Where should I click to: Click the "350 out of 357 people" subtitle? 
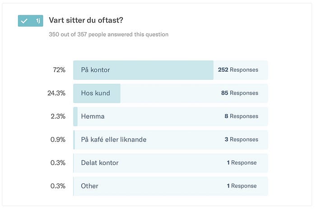pyautogui.click(x=108, y=34)
